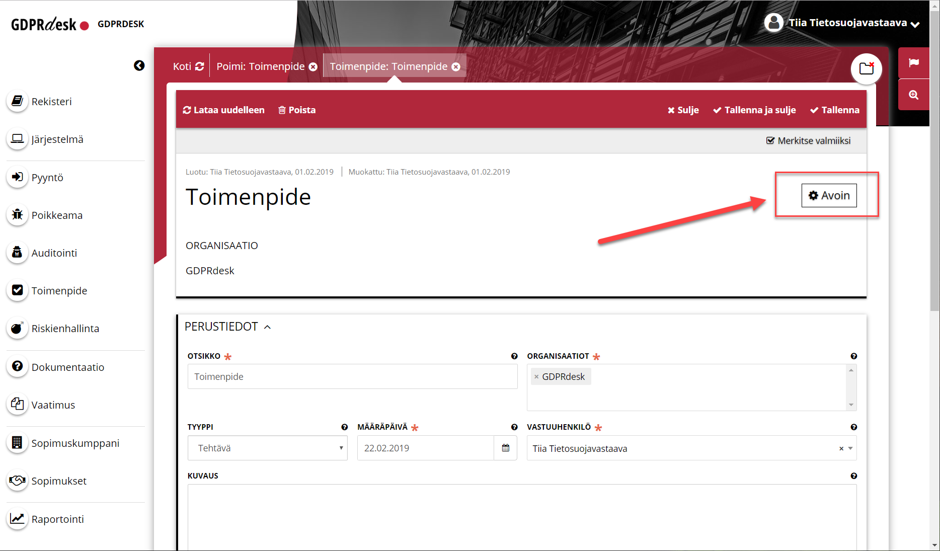The width and height of the screenshot is (940, 551).
Task: Remove GDPRdesk tag from Organisaatiot
Action: pyautogui.click(x=536, y=376)
